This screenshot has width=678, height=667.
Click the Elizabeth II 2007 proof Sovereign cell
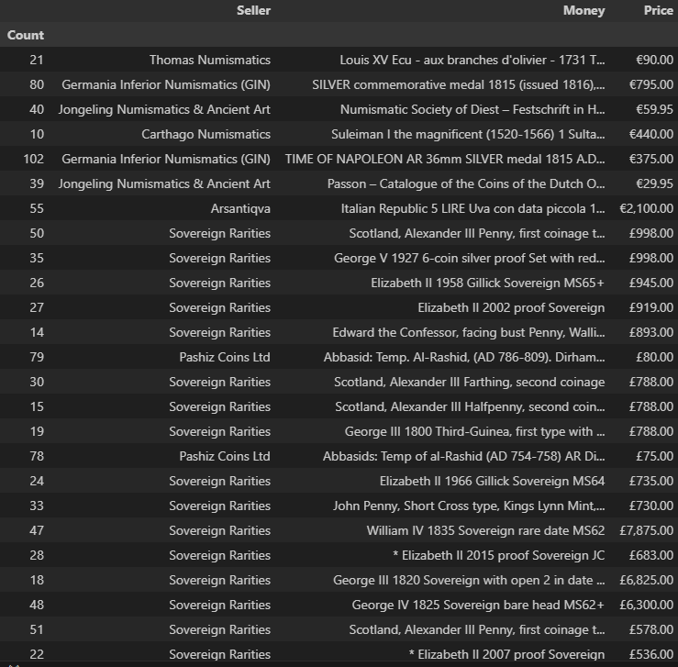(x=506, y=654)
